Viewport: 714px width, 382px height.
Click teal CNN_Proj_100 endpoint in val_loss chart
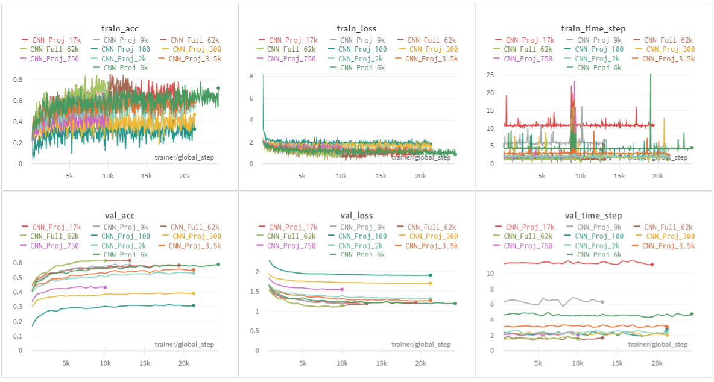click(x=431, y=275)
